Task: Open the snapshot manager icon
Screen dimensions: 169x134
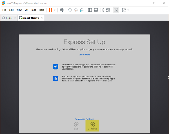Action: point(82,10)
